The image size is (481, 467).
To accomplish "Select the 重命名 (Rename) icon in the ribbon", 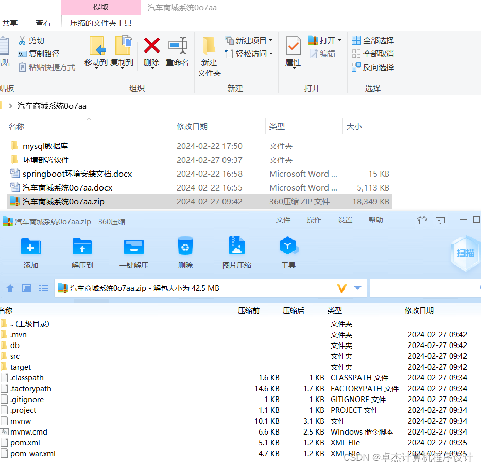I will click(x=177, y=53).
